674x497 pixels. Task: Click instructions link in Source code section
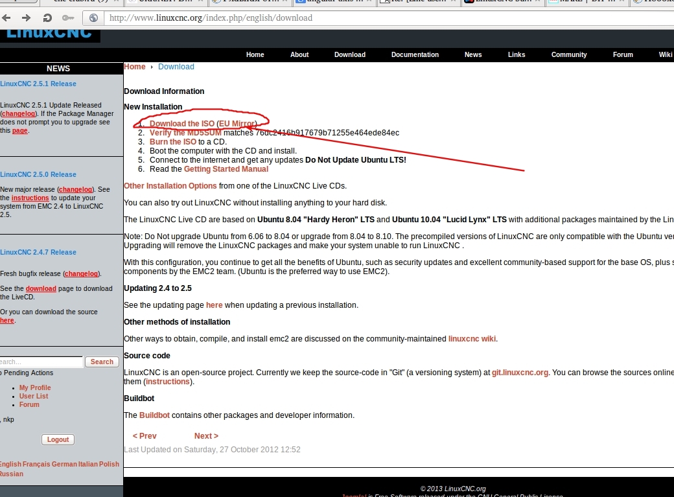[x=168, y=382]
